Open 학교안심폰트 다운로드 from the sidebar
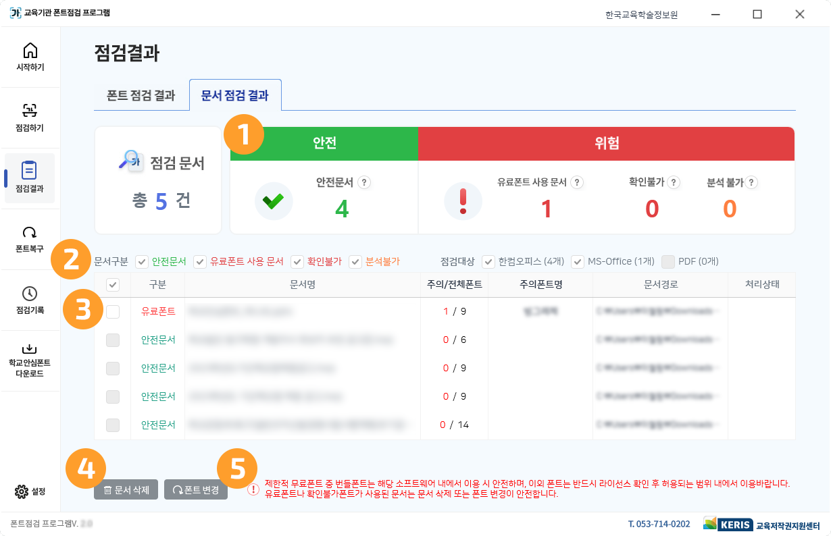This screenshot has height=536, width=831. (30, 358)
